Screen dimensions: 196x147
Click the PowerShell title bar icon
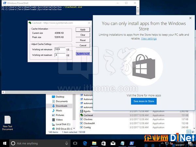(5, 3)
